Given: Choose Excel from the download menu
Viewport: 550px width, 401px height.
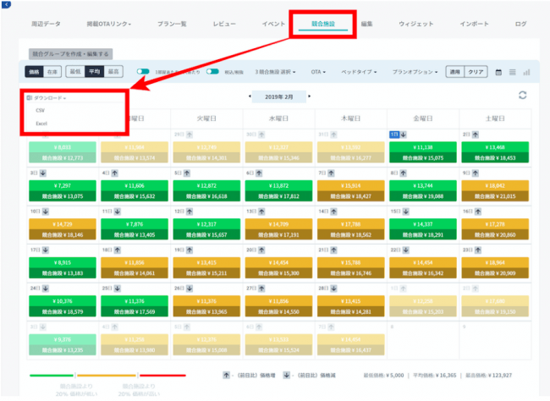Looking at the screenshot, I should [41, 124].
